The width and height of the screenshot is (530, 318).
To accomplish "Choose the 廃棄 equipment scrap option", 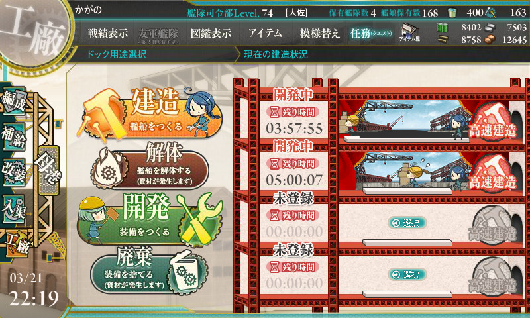I will 149,271.
